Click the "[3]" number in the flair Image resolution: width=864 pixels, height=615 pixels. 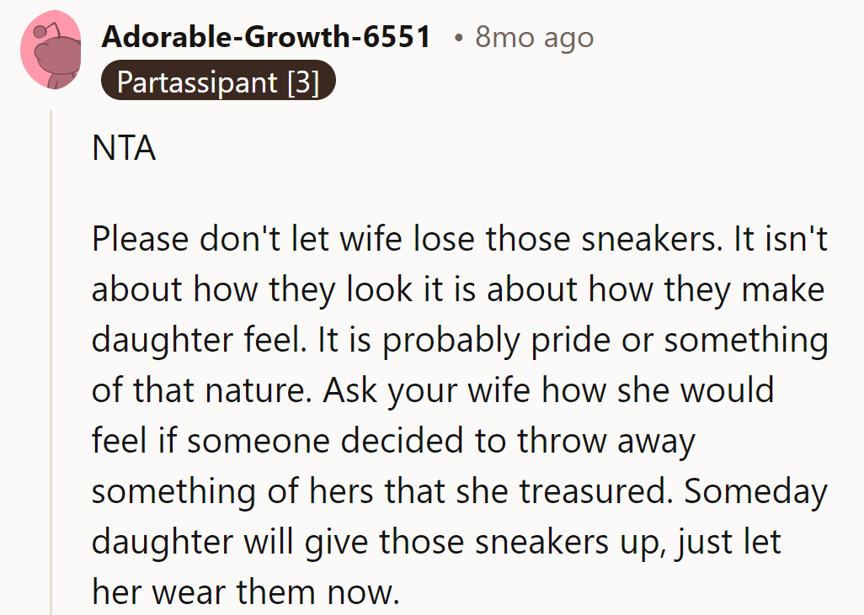[303, 82]
